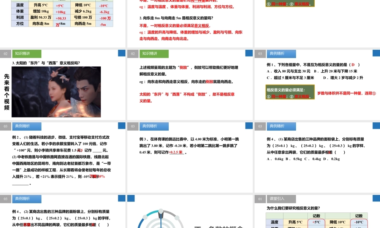Click the 02 badge on the video slide
Image resolution: width=380 pixels, height=228 pixels.
[x=6, y=54]
